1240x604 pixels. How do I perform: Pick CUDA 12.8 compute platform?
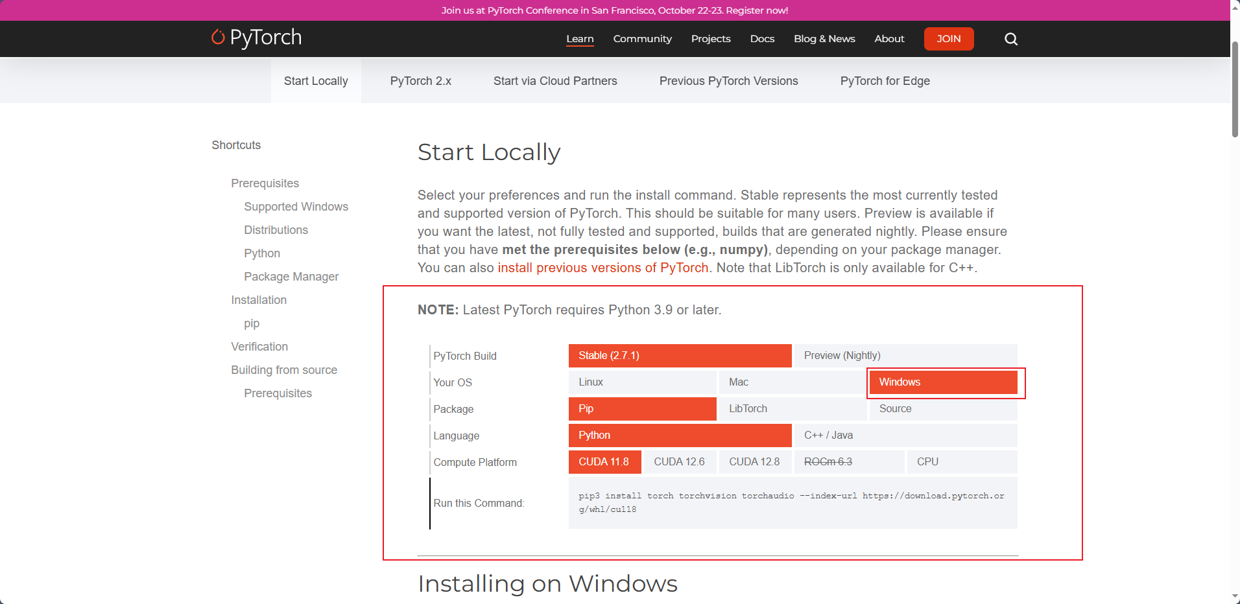[x=756, y=462]
